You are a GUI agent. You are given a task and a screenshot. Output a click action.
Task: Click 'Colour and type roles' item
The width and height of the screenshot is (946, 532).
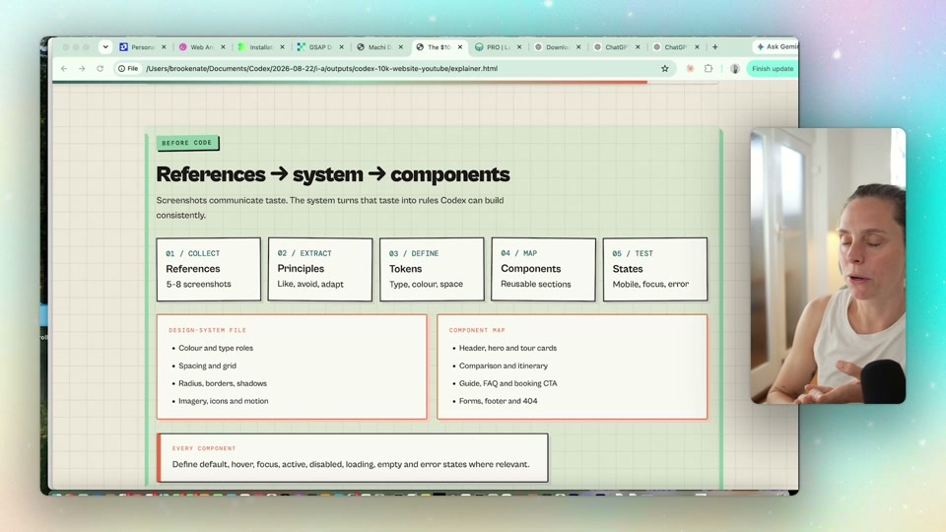pos(216,348)
